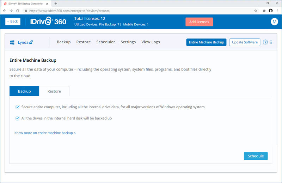
Task: Switch to the IDrive 360 Backup Console browser tab
Action: pos(26,4)
